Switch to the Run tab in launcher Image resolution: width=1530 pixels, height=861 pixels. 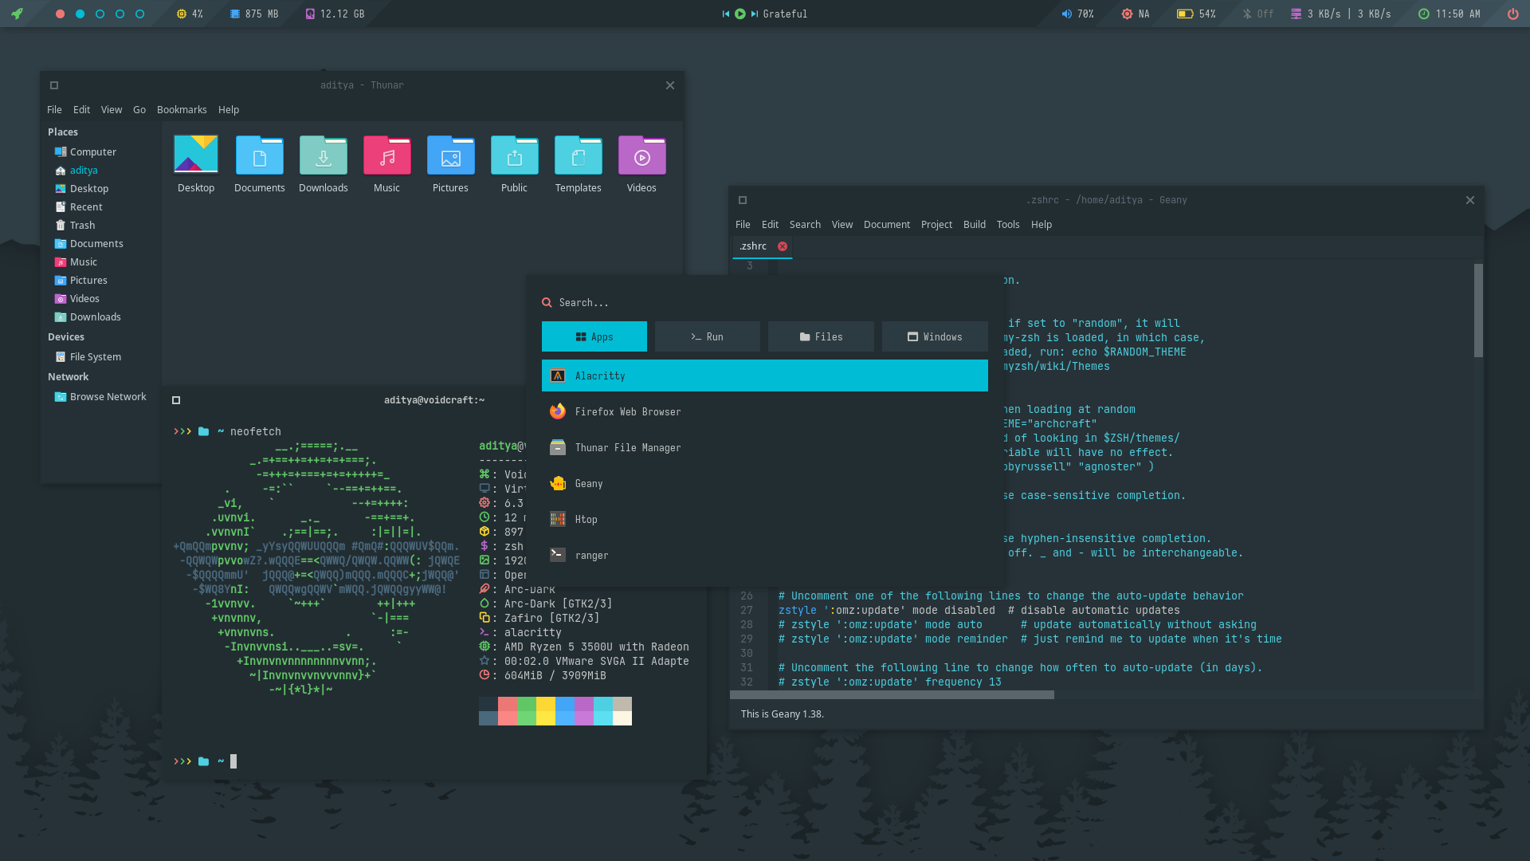pyautogui.click(x=707, y=337)
